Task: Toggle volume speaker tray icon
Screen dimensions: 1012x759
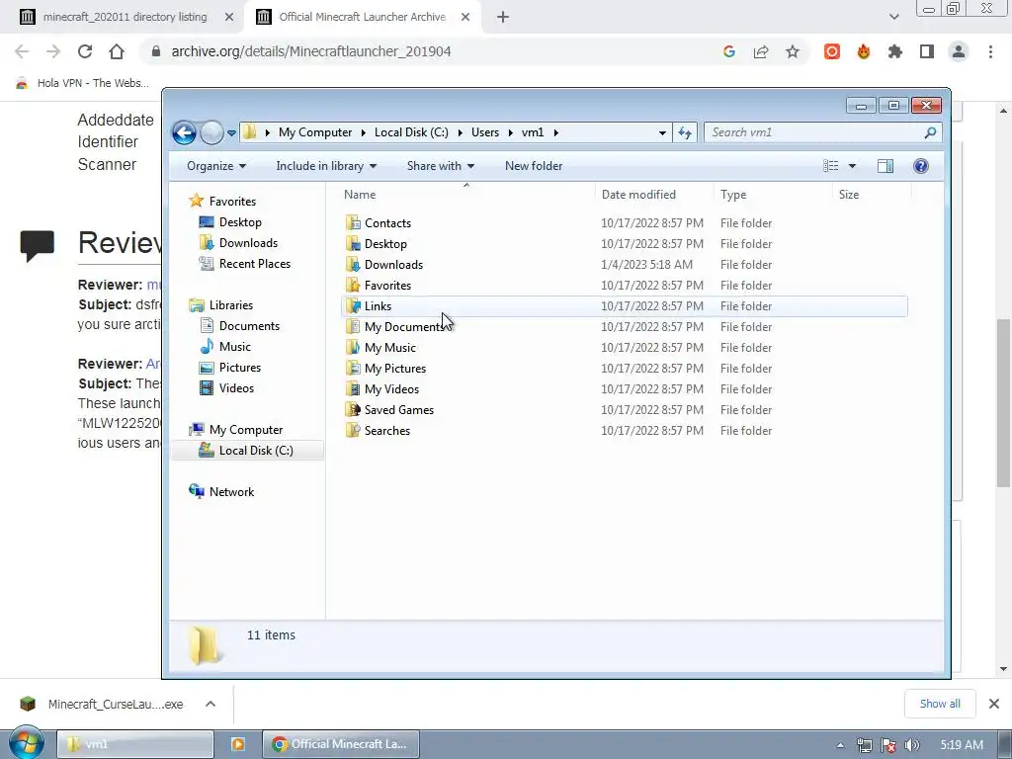Action: point(911,745)
